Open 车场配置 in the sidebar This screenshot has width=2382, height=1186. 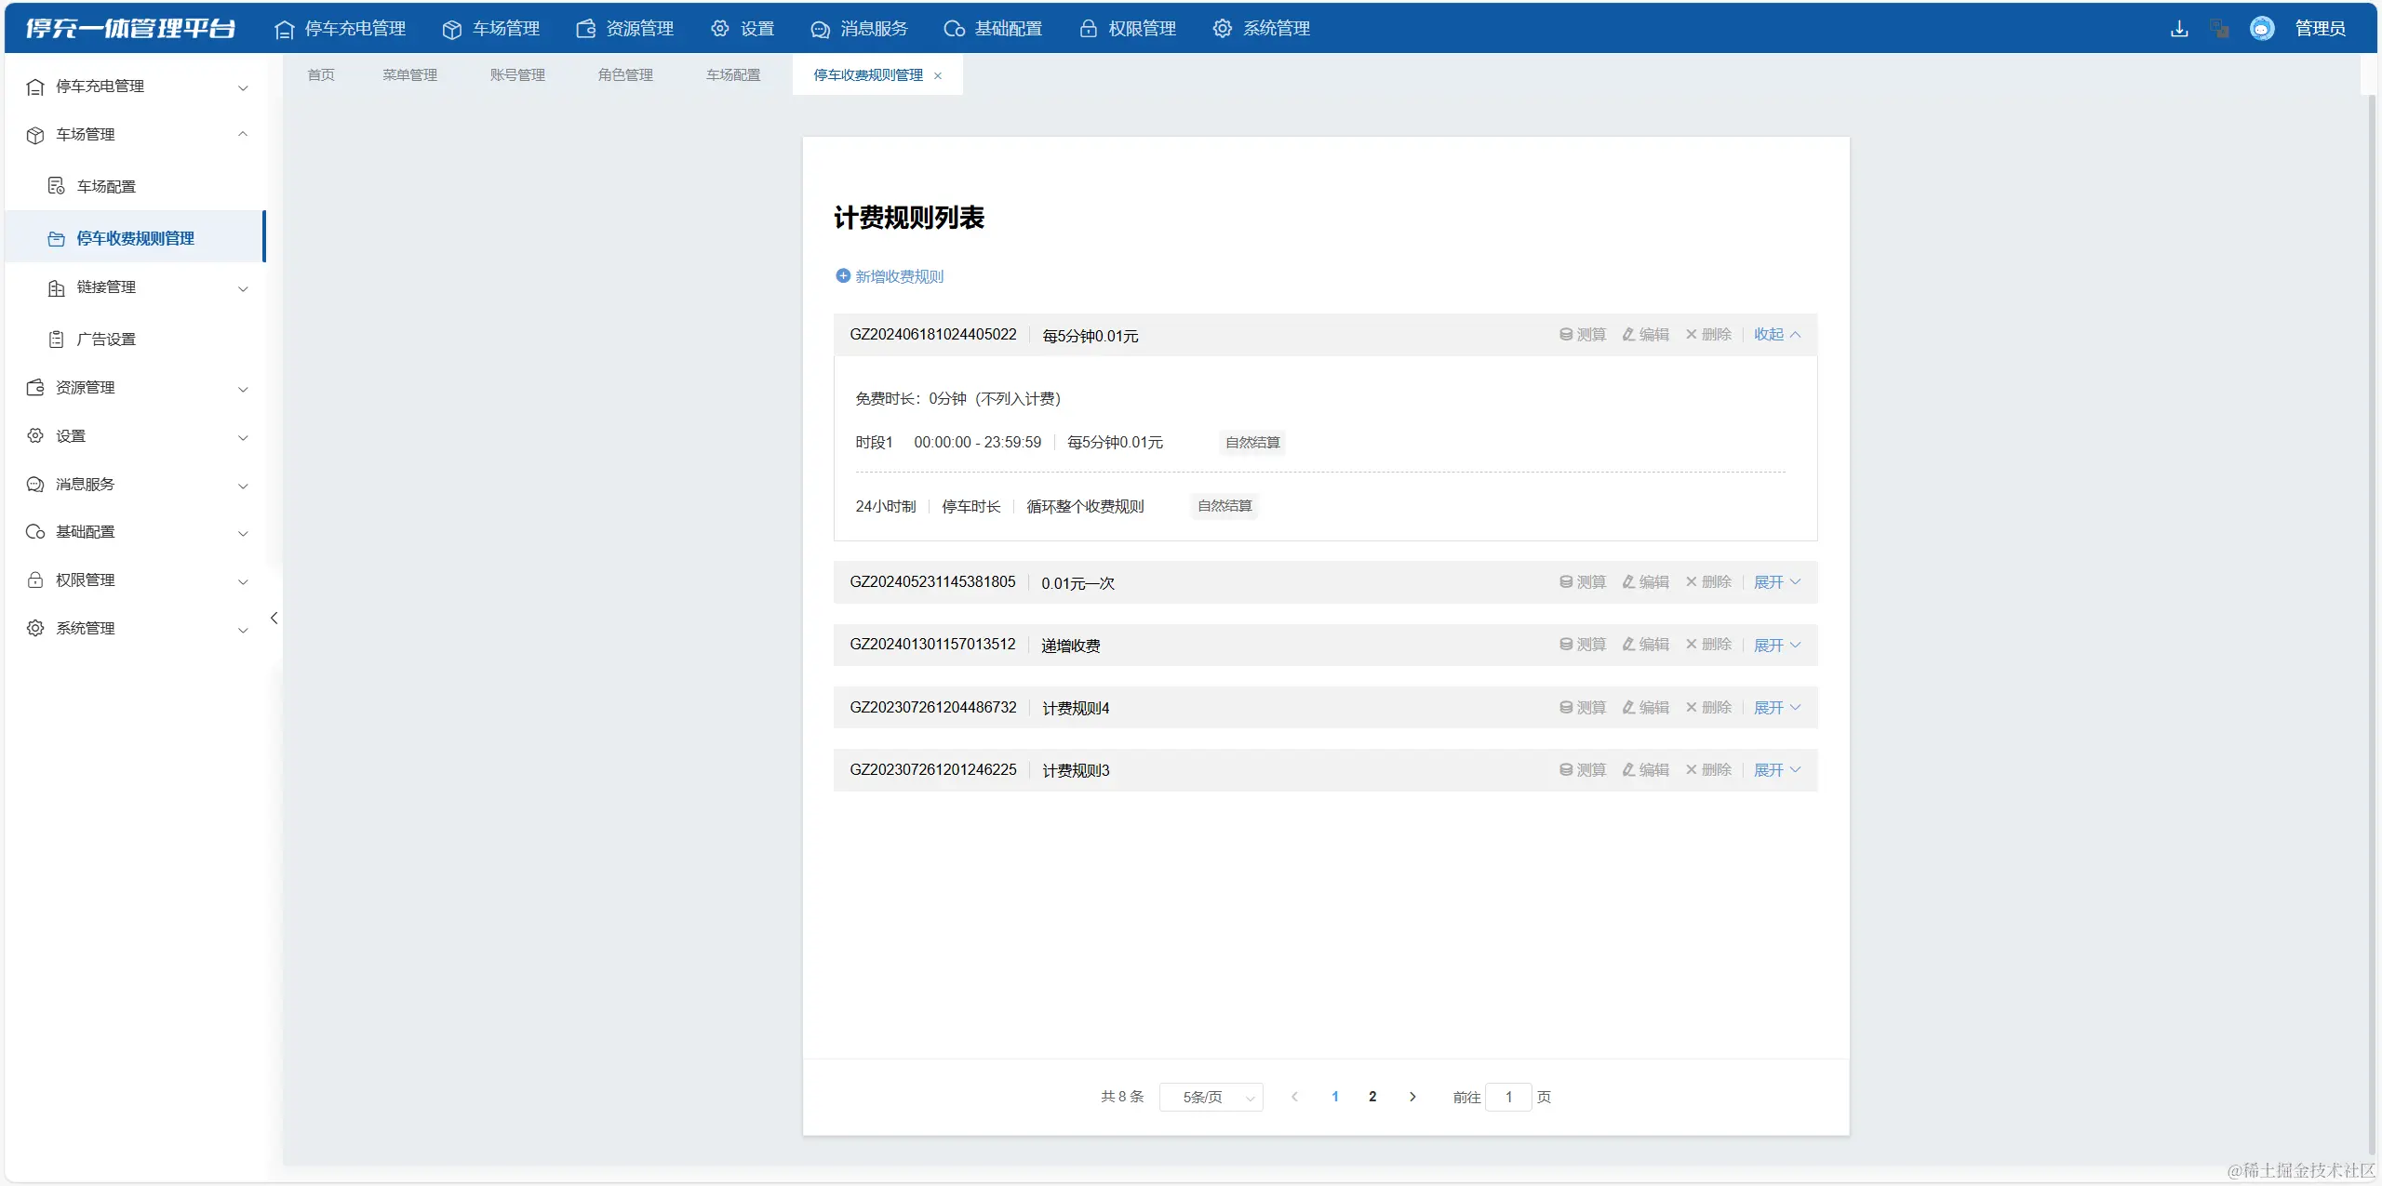(106, 187)
